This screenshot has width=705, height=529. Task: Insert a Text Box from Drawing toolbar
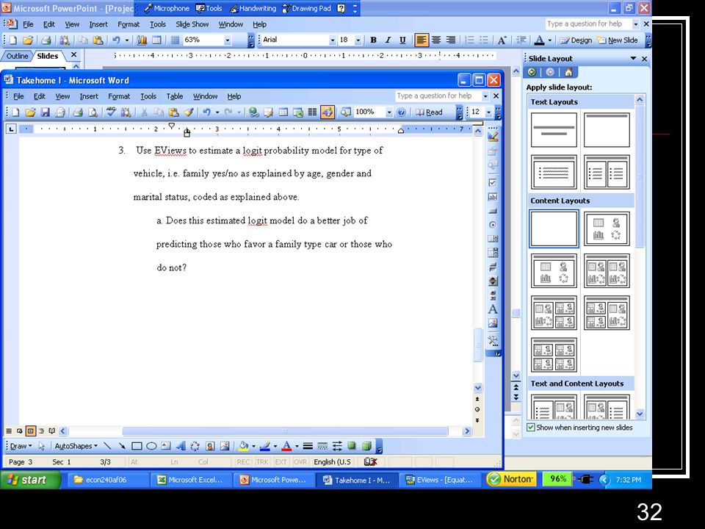click(166, 446)
